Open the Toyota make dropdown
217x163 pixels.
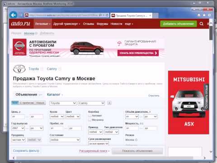tap(63, 103)
